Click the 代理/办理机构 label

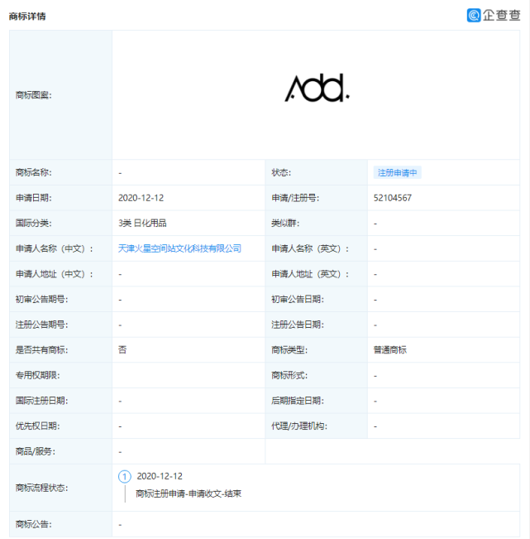tap(299, 426)
